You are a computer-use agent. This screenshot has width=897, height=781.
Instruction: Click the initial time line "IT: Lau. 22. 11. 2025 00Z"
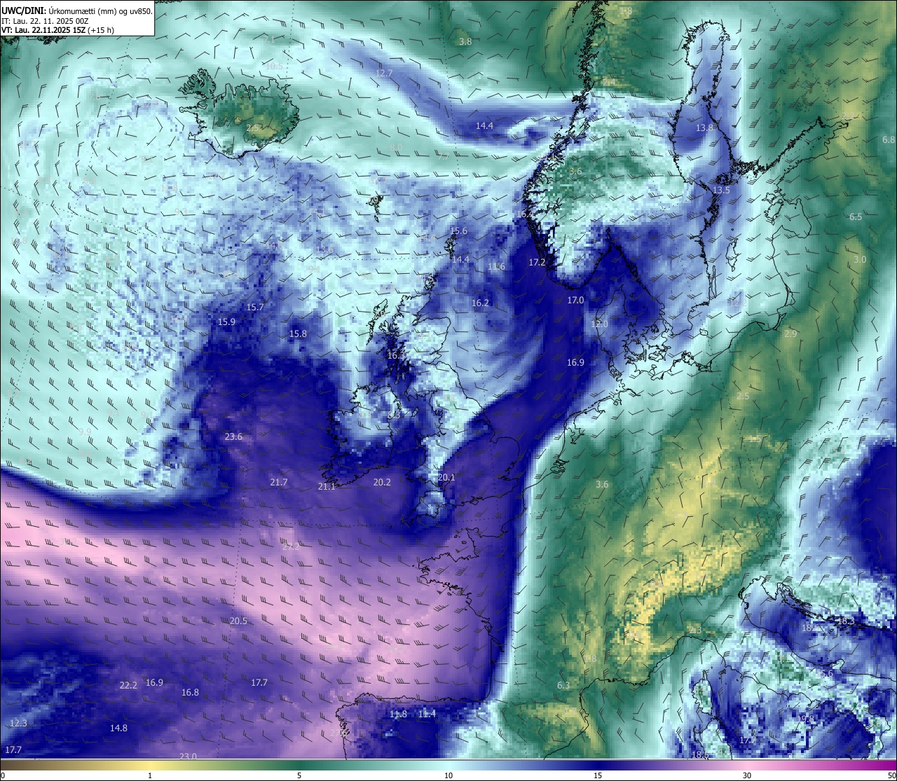click(45, 20)
